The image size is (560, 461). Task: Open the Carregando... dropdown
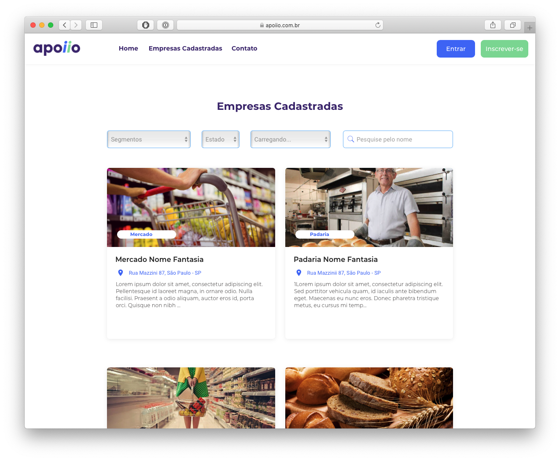point(291,139)
